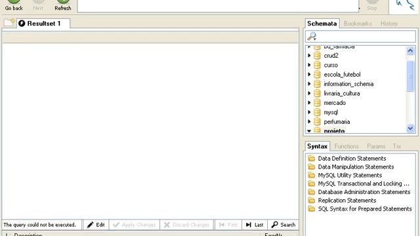Viewport: 420px width, 236px height.
Task: Click the Refresh toolbar button
Action: 63,6
